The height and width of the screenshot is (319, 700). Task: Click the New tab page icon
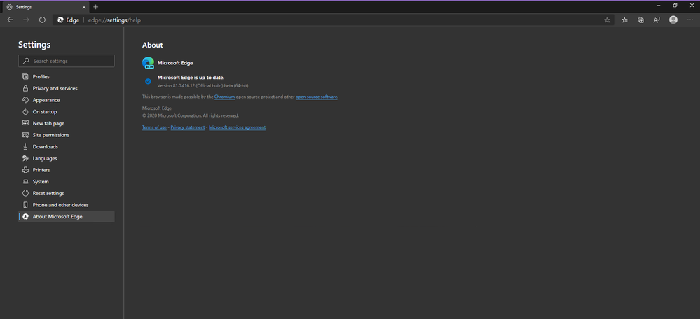(x=25, y=123)
